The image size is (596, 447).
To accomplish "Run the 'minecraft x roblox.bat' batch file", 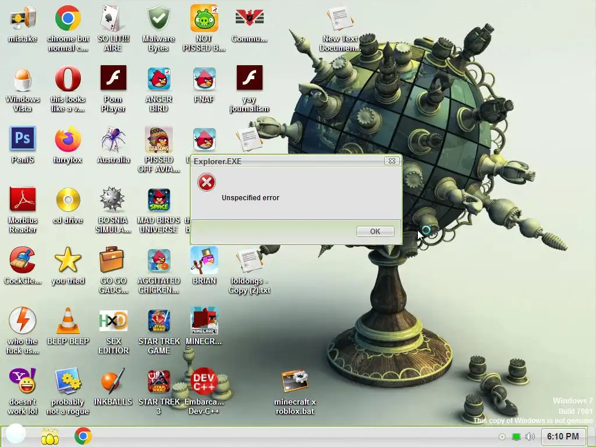I will (x=295, y=381).
